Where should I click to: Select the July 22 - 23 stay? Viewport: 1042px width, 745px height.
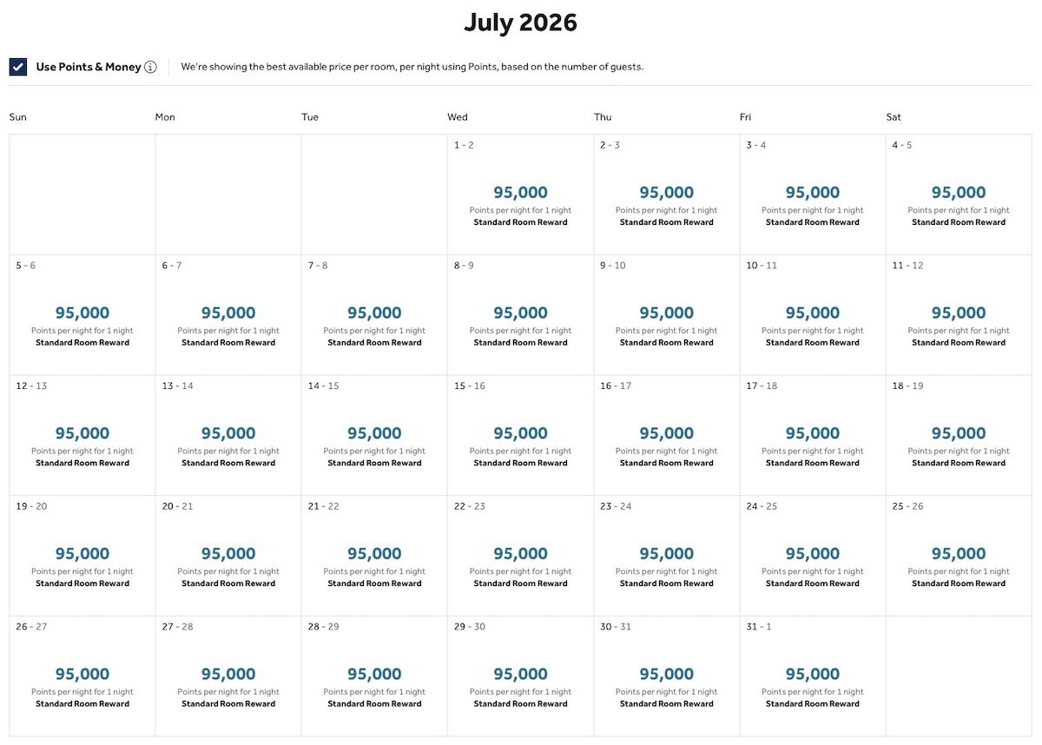(520, 557)
